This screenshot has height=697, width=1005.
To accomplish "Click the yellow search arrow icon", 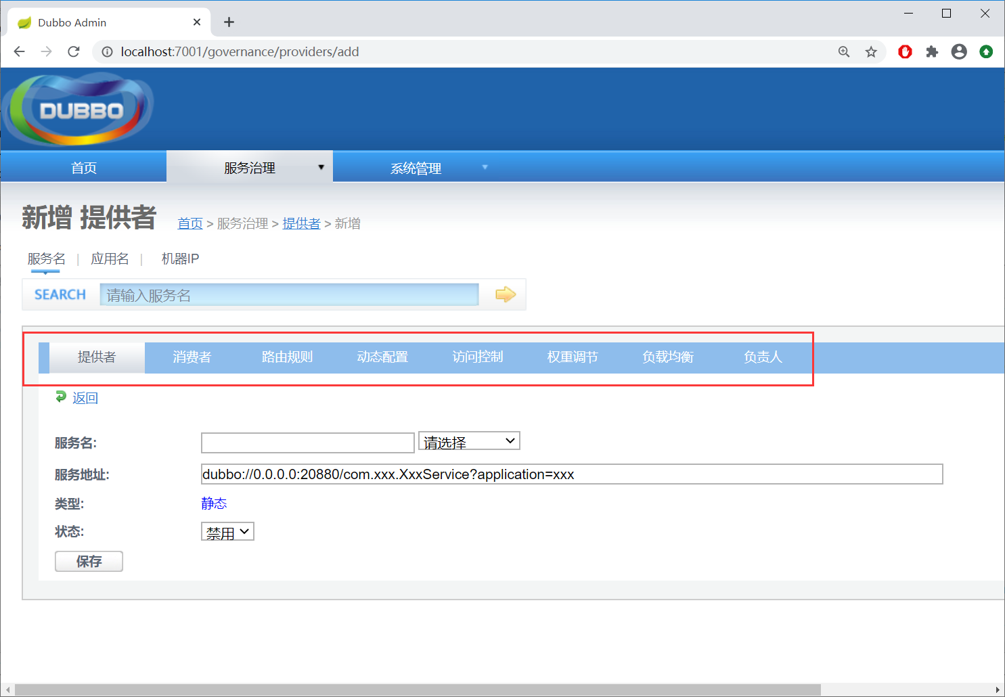I will click(506, 294).
